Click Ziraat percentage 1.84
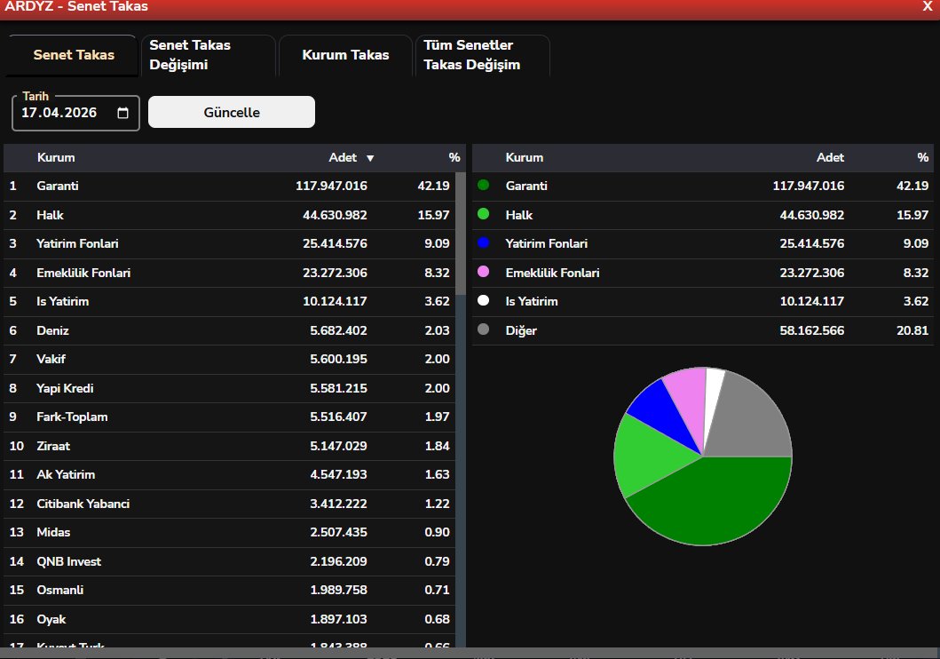Viewport: 940px width, 659px height. click(x=437, y=446)
